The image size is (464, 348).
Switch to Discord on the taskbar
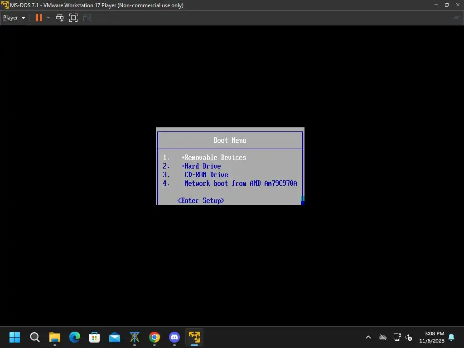174,337
